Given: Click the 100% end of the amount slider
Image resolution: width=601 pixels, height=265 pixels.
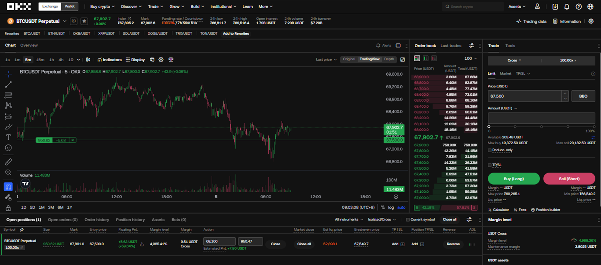Looking at the screenshot, I should [x=594, y=127].
